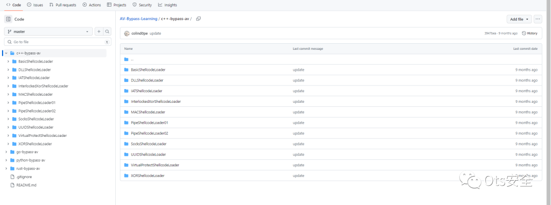Open the Pull requests tab

click(x=63, y=5)
